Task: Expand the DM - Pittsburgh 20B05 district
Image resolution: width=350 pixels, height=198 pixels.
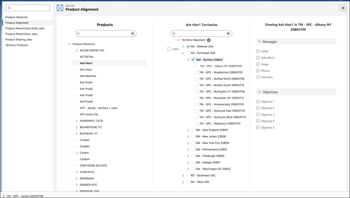Action: (188, 156)
